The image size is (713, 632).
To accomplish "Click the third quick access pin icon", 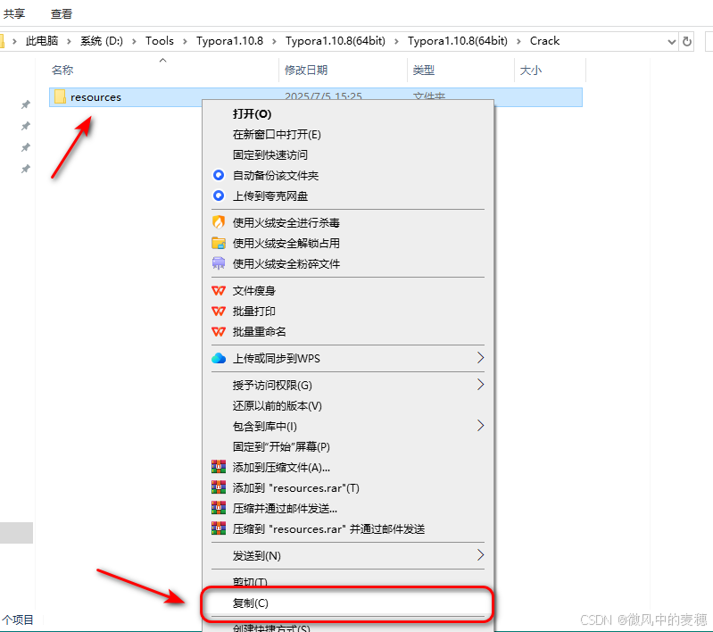I will pyautogui.click(x=26, y=147).
